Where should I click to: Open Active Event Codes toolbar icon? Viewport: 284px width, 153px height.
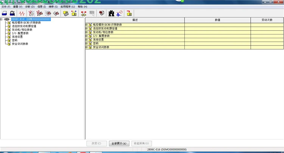[x=48, y=13]
